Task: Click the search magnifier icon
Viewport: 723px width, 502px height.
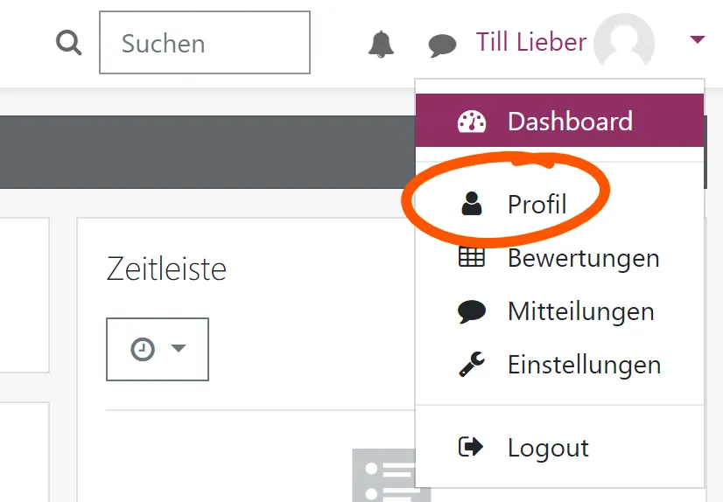Action: pos(68,42)
